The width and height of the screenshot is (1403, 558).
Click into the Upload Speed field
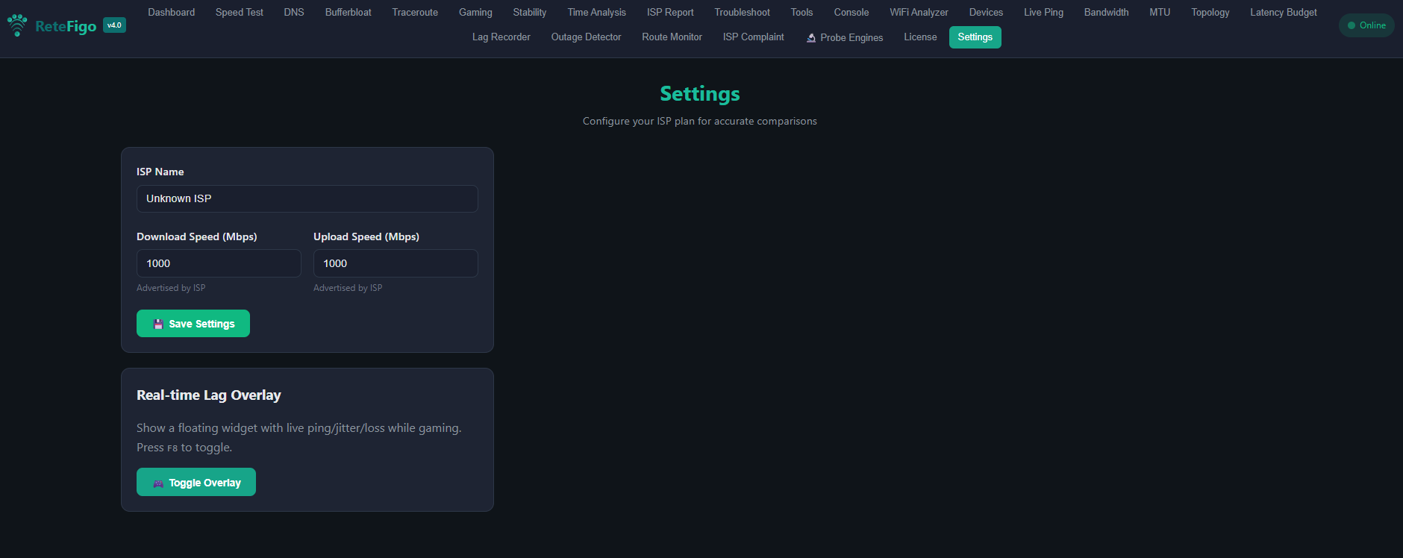(x=396, y=263)
